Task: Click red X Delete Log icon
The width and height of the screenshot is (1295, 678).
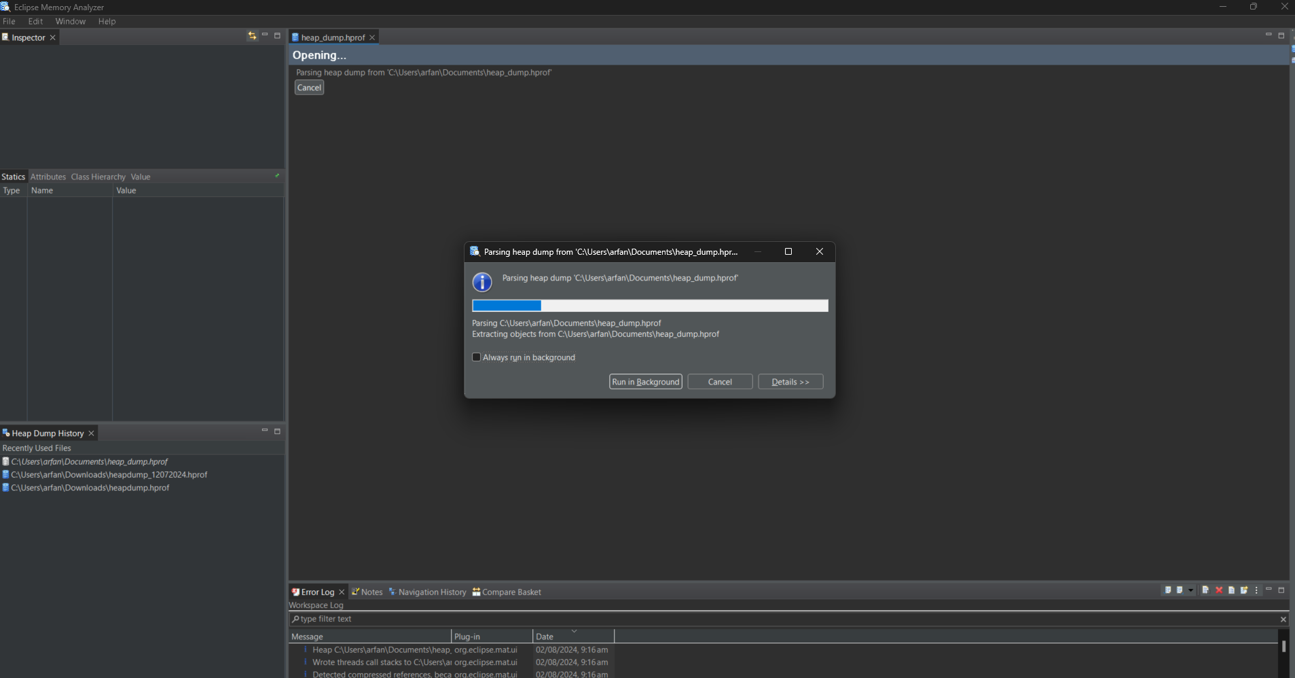Action: tap(1219, 590)
